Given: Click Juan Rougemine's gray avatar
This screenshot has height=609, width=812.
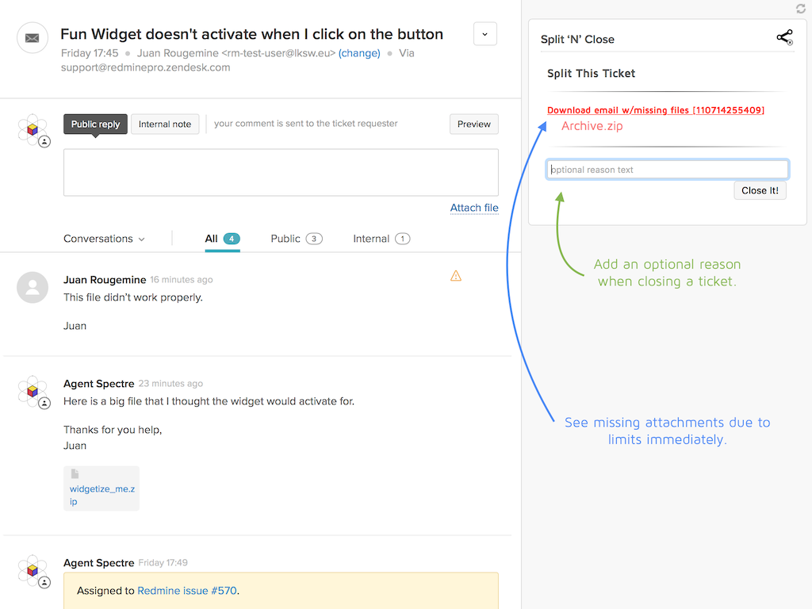Looking at the screenshot, I should [33, 288].
